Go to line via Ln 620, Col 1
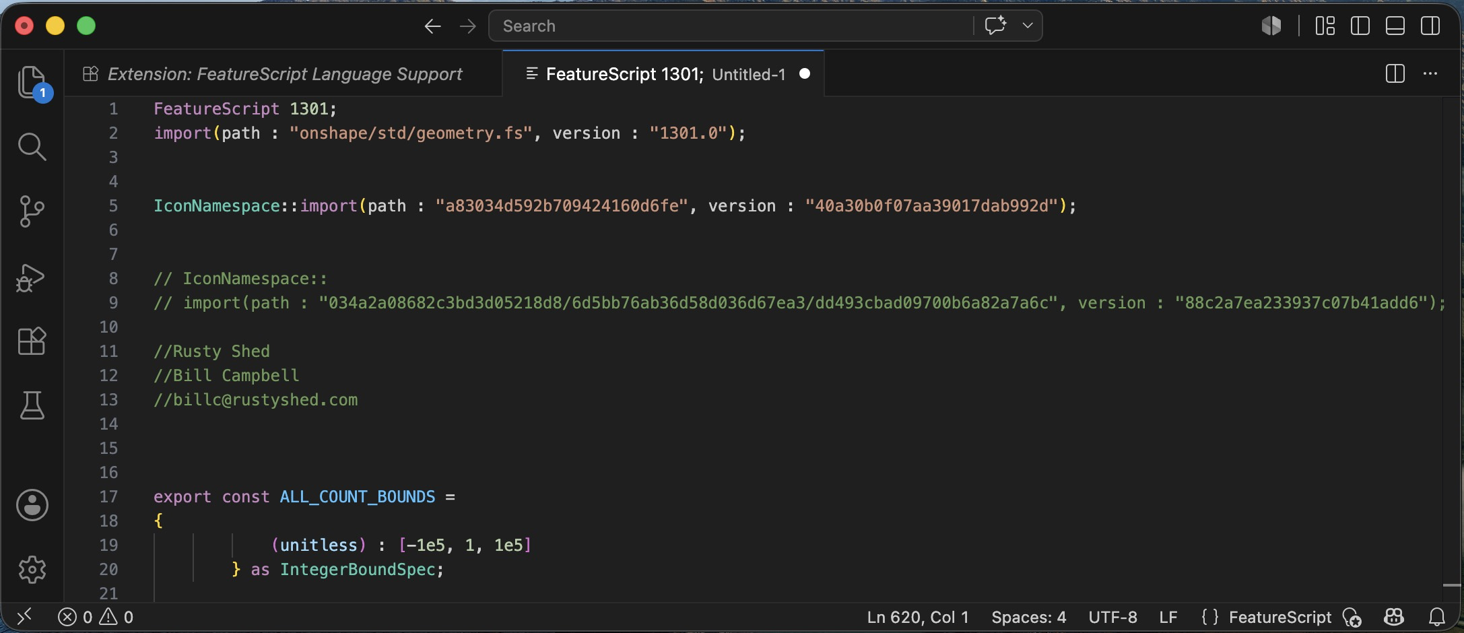The width and height of the screenshot is (1464, 633). coord(918,617)
